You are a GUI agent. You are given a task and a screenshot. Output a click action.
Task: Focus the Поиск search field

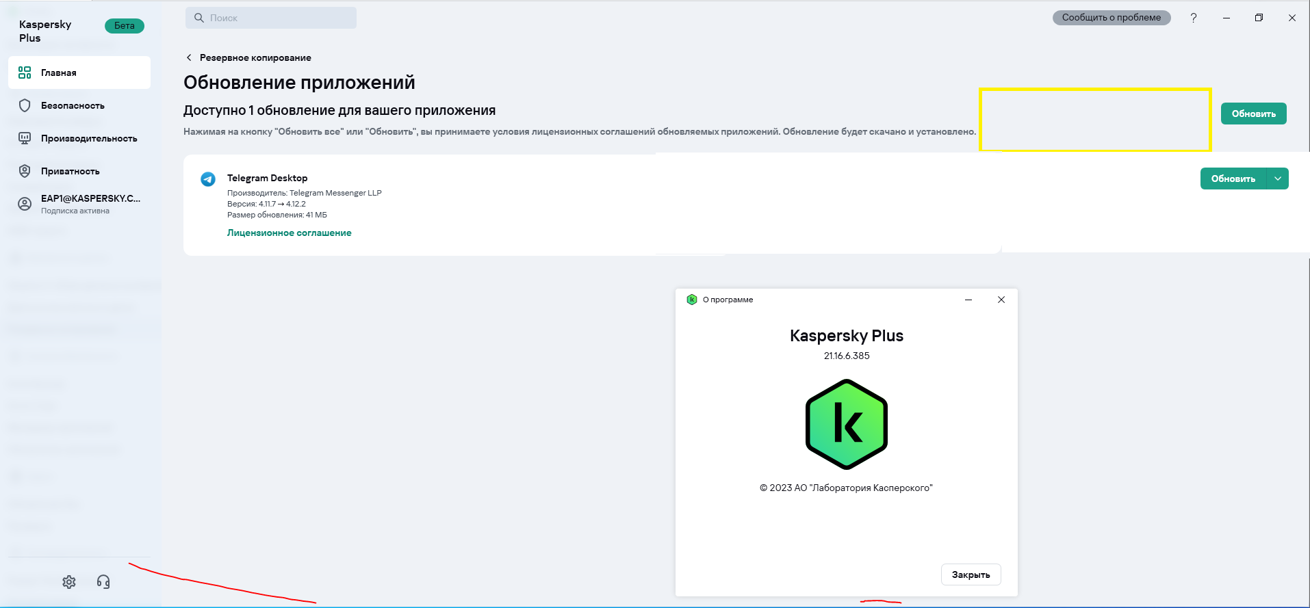point(271,18)
